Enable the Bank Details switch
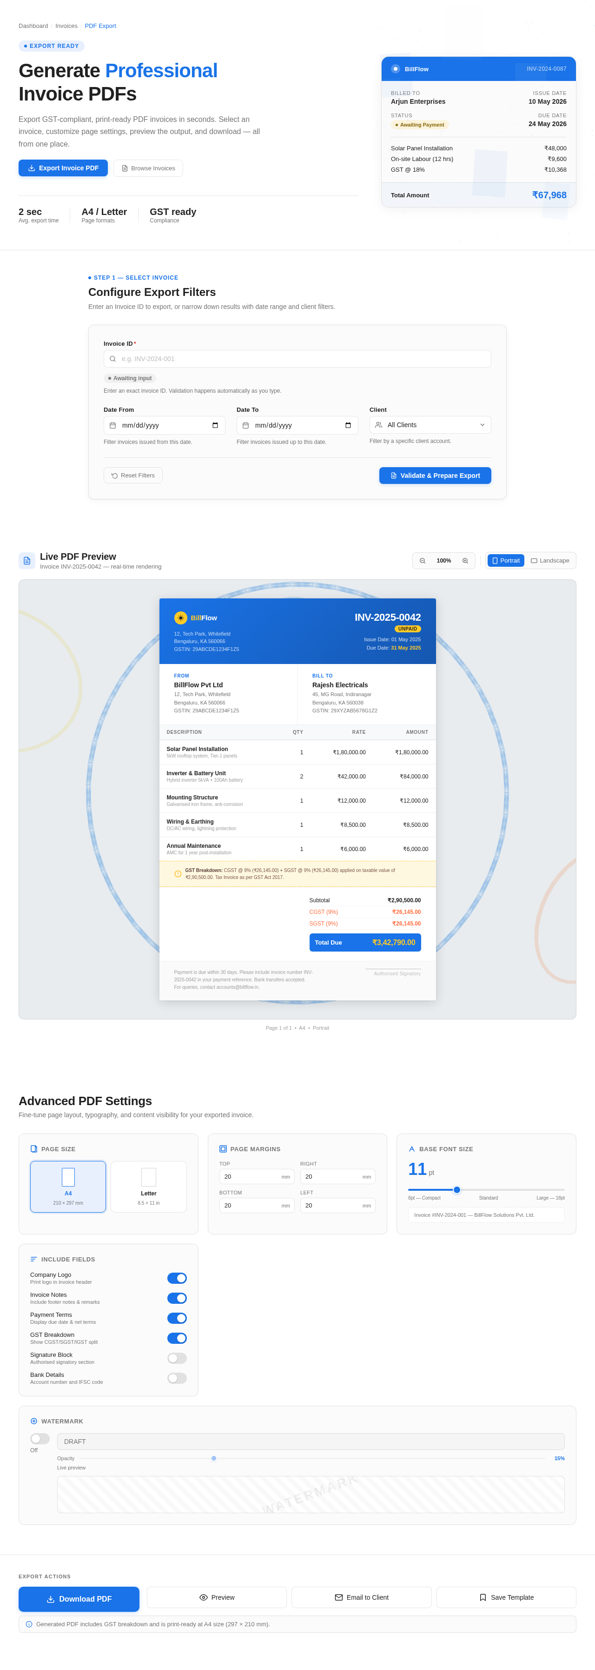The height and width of the screenshot is (1670, 595). click(x=177, y=1378)
